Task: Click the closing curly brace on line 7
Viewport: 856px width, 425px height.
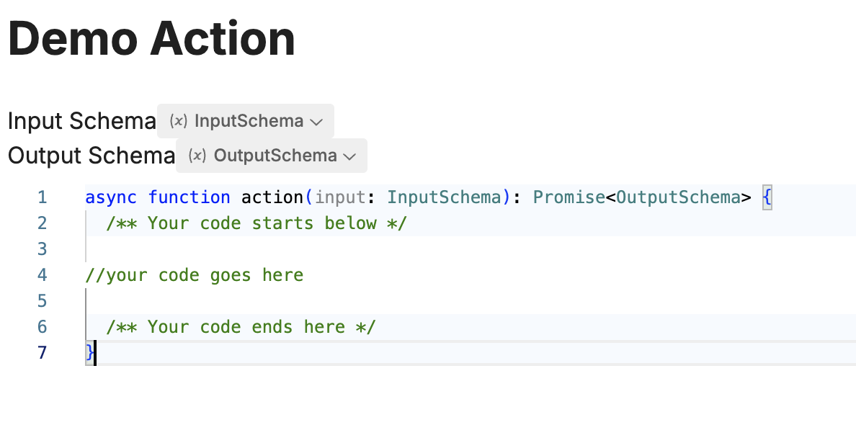Action: coord(89,352)
